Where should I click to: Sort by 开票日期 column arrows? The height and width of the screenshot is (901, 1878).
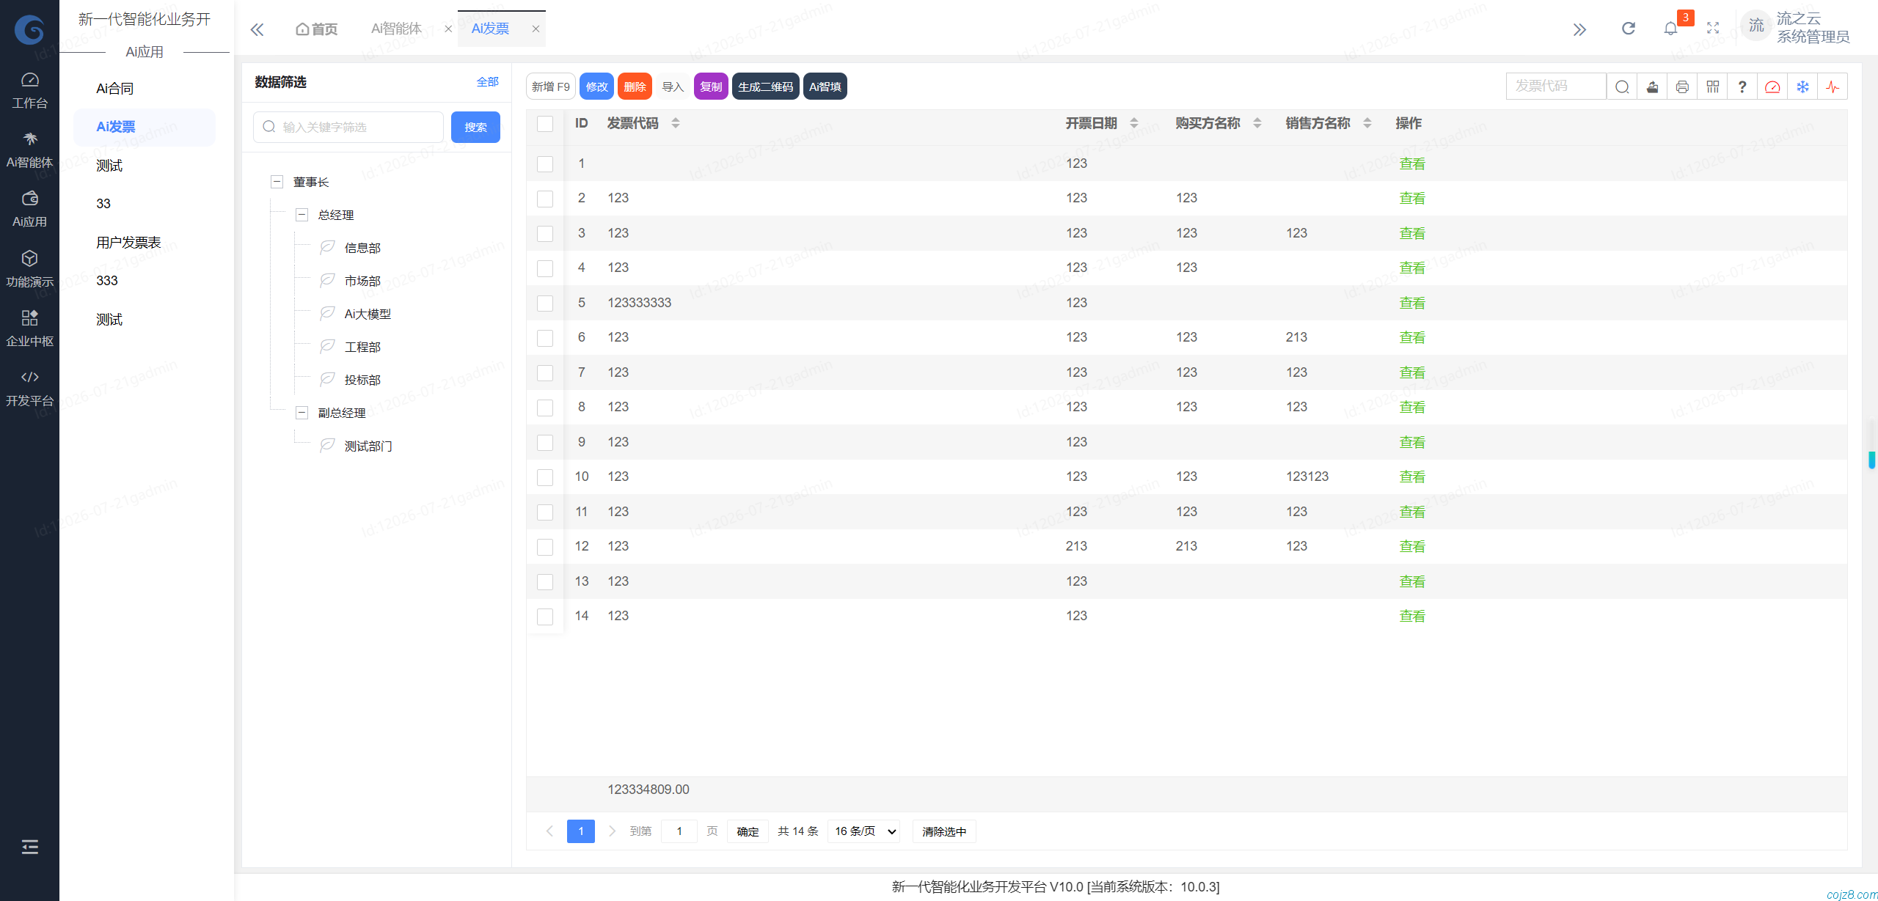tap(1134, 123)
